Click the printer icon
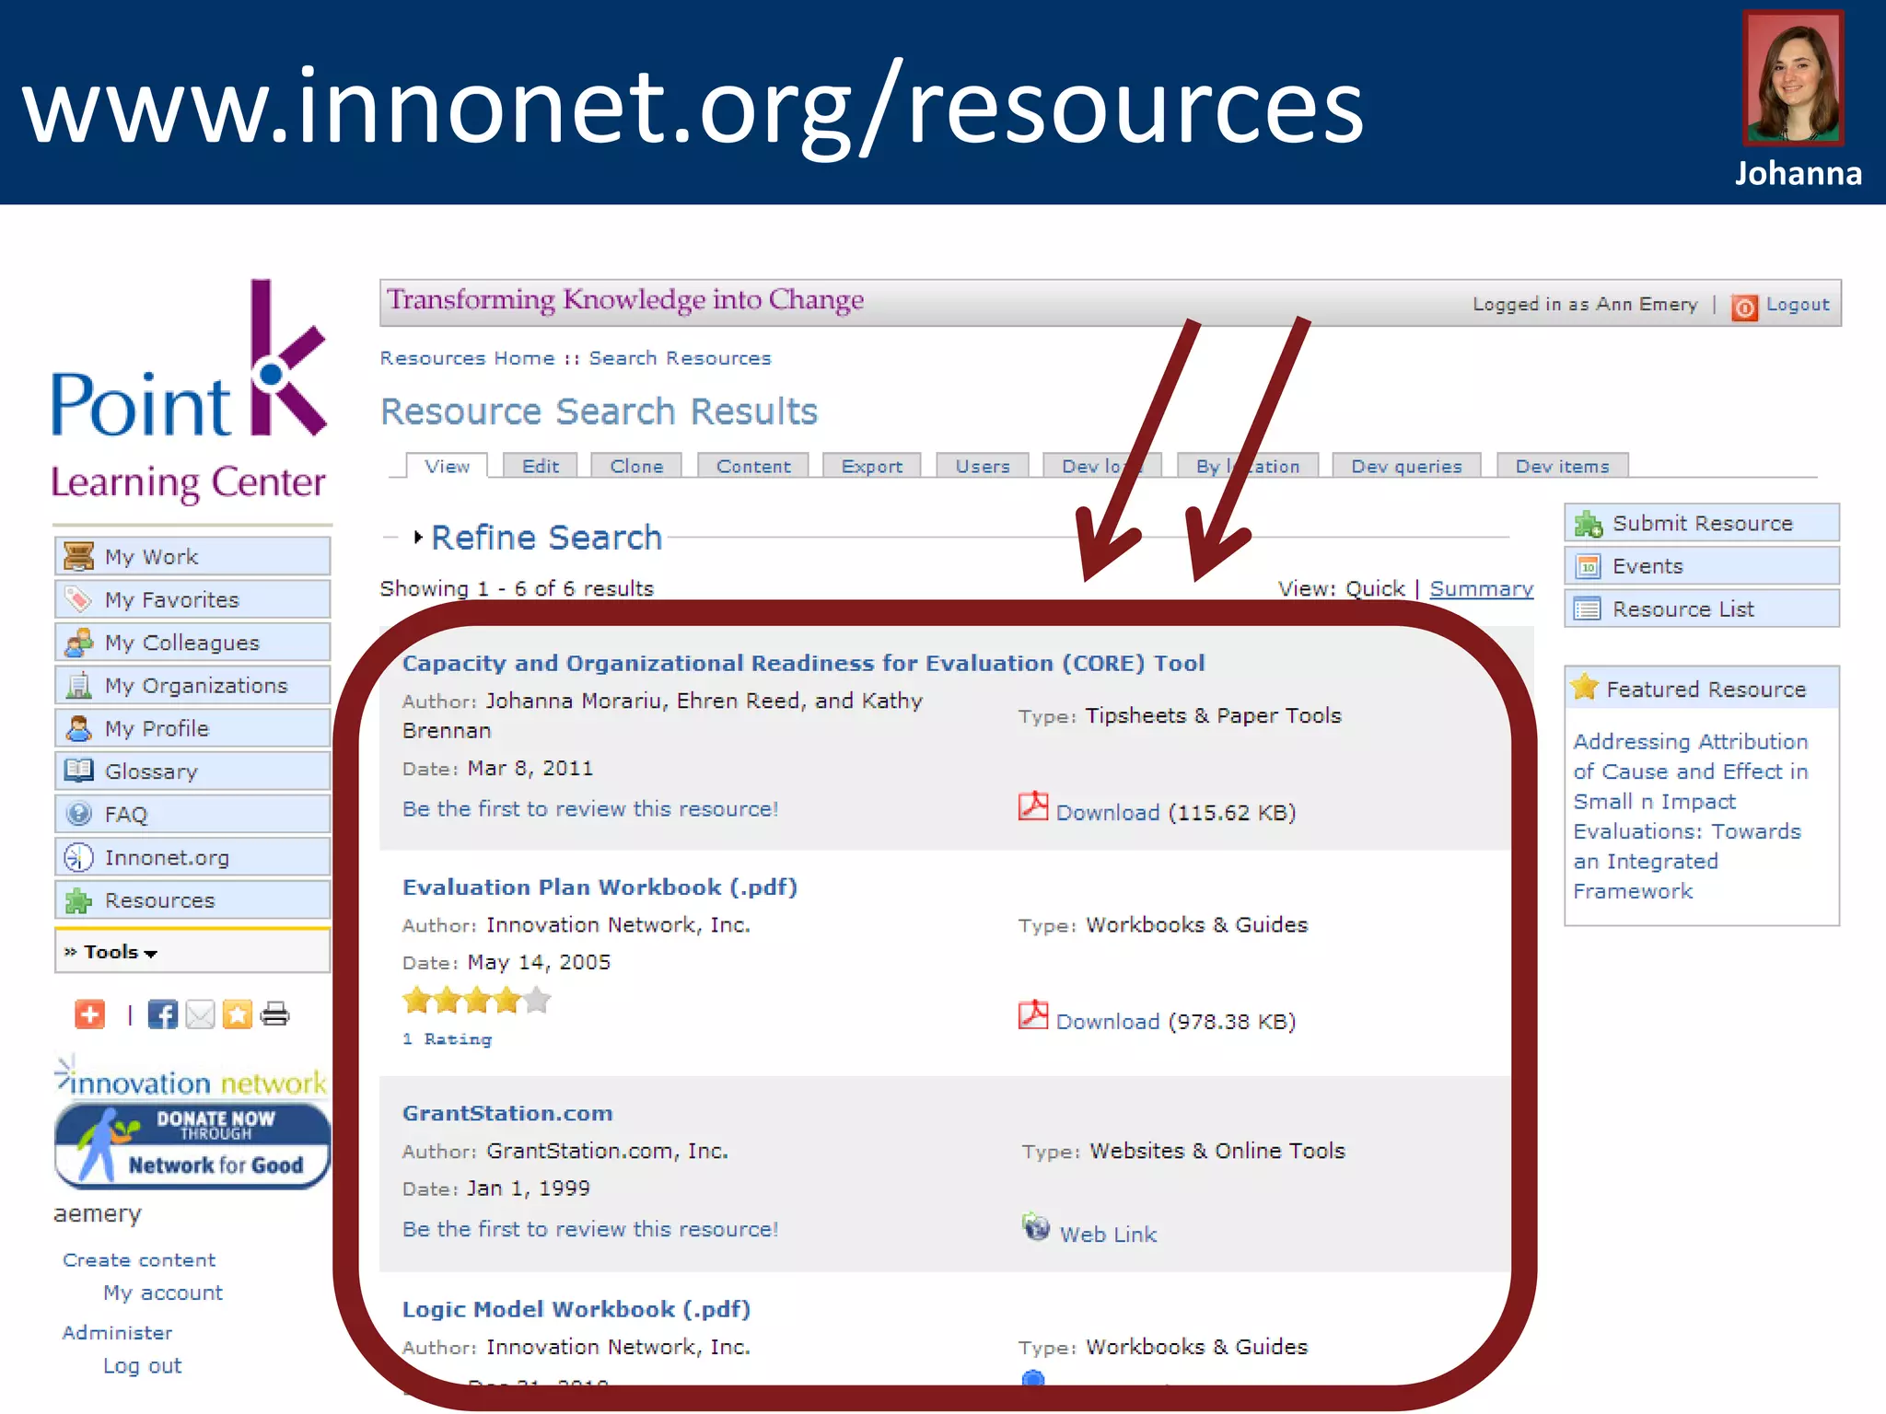This screenshot has height=1414, width=1886. pos(274,1014)
